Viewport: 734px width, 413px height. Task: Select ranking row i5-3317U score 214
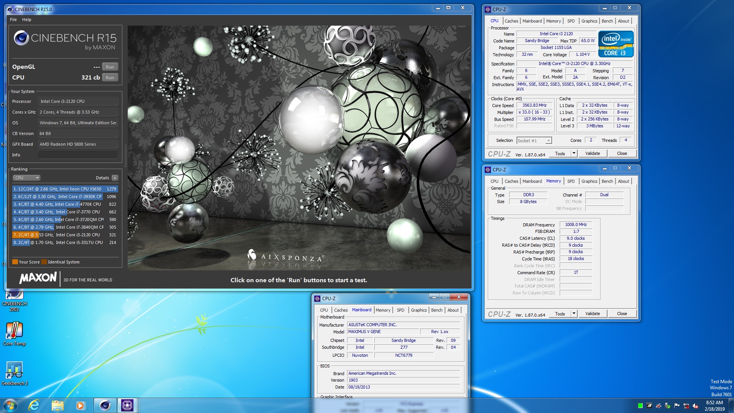(x=65, y=242)
